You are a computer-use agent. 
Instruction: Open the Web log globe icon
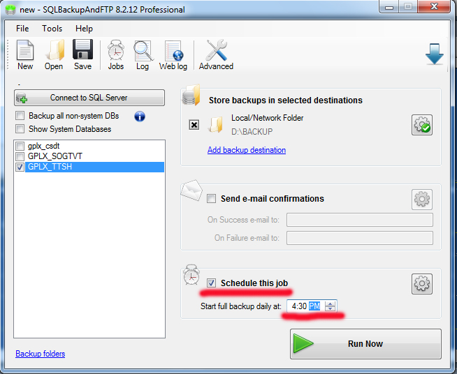(173, 55)
